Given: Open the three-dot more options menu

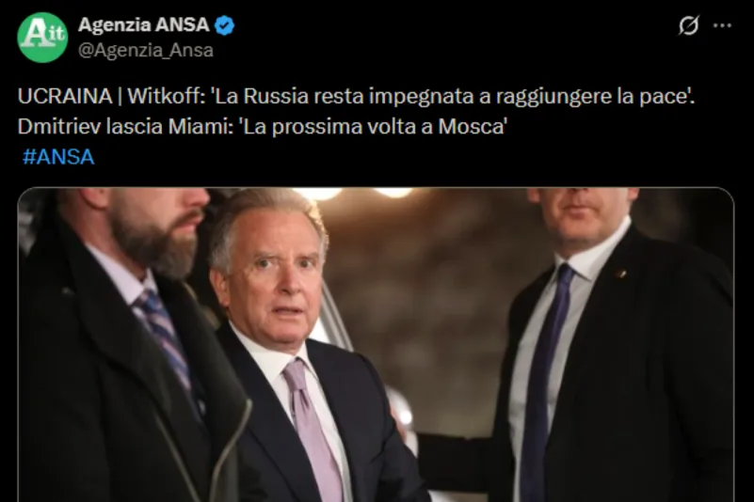Looking at the screenshot, I should click(722, 25).
